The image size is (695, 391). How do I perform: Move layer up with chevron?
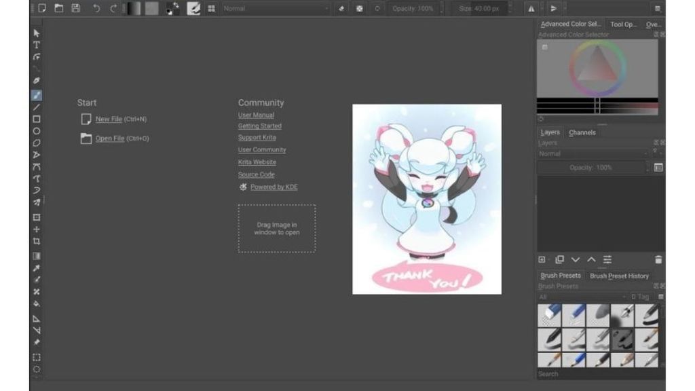591,259
